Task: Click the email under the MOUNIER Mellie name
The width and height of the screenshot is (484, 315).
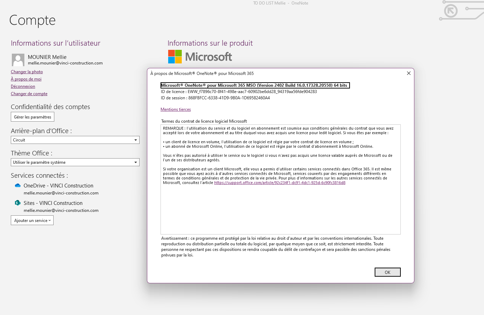Action: [x=65, y=63]
